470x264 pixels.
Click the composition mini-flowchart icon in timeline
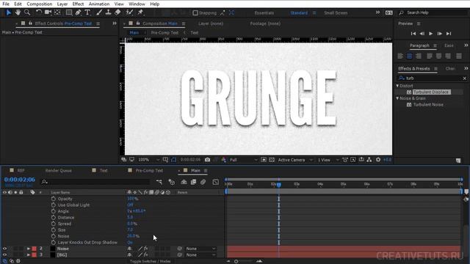tap(159, 182)
